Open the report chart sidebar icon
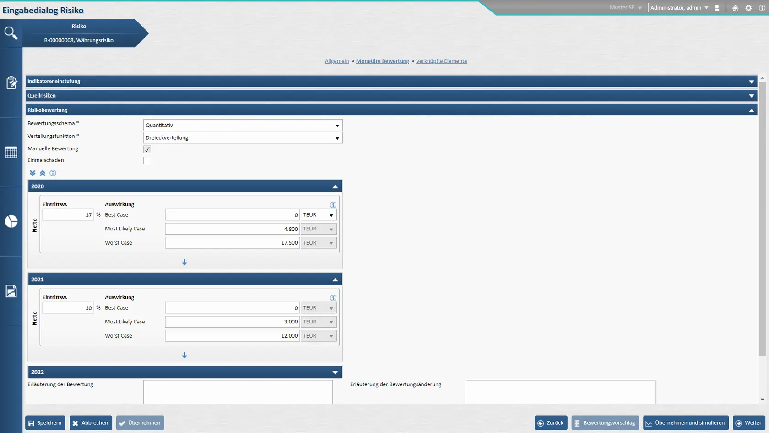 point(11,291)
